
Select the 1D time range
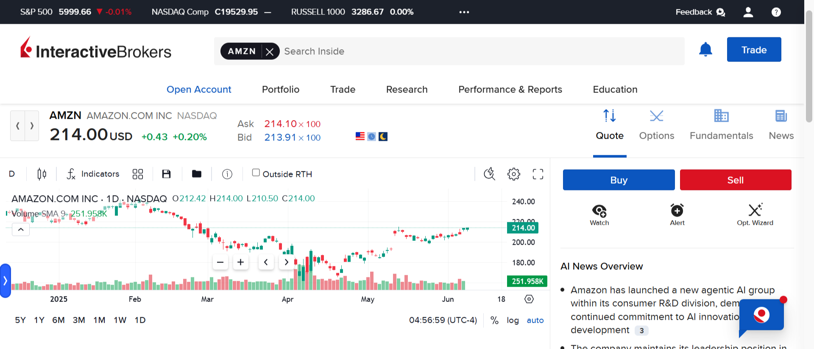click(x=140, y=320)
